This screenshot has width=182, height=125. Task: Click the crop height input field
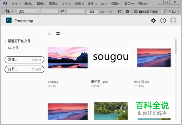75,11
